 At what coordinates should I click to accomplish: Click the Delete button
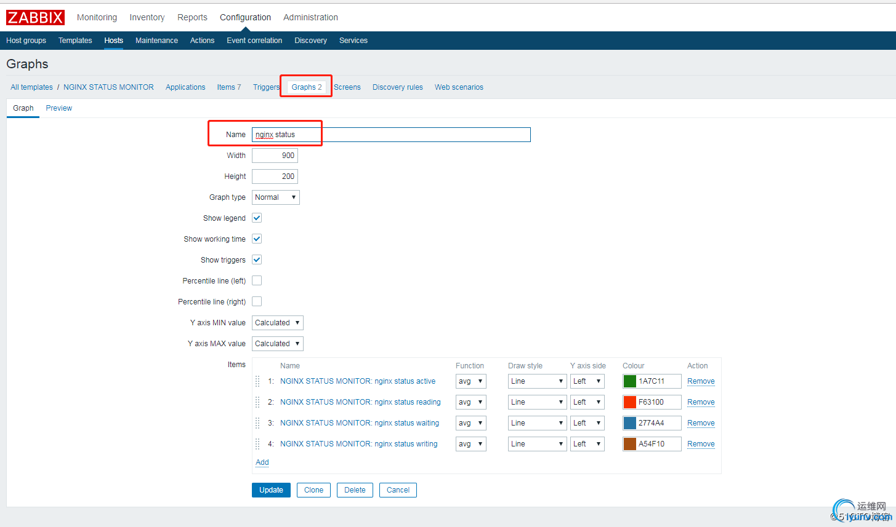click(x=355, y=490)
